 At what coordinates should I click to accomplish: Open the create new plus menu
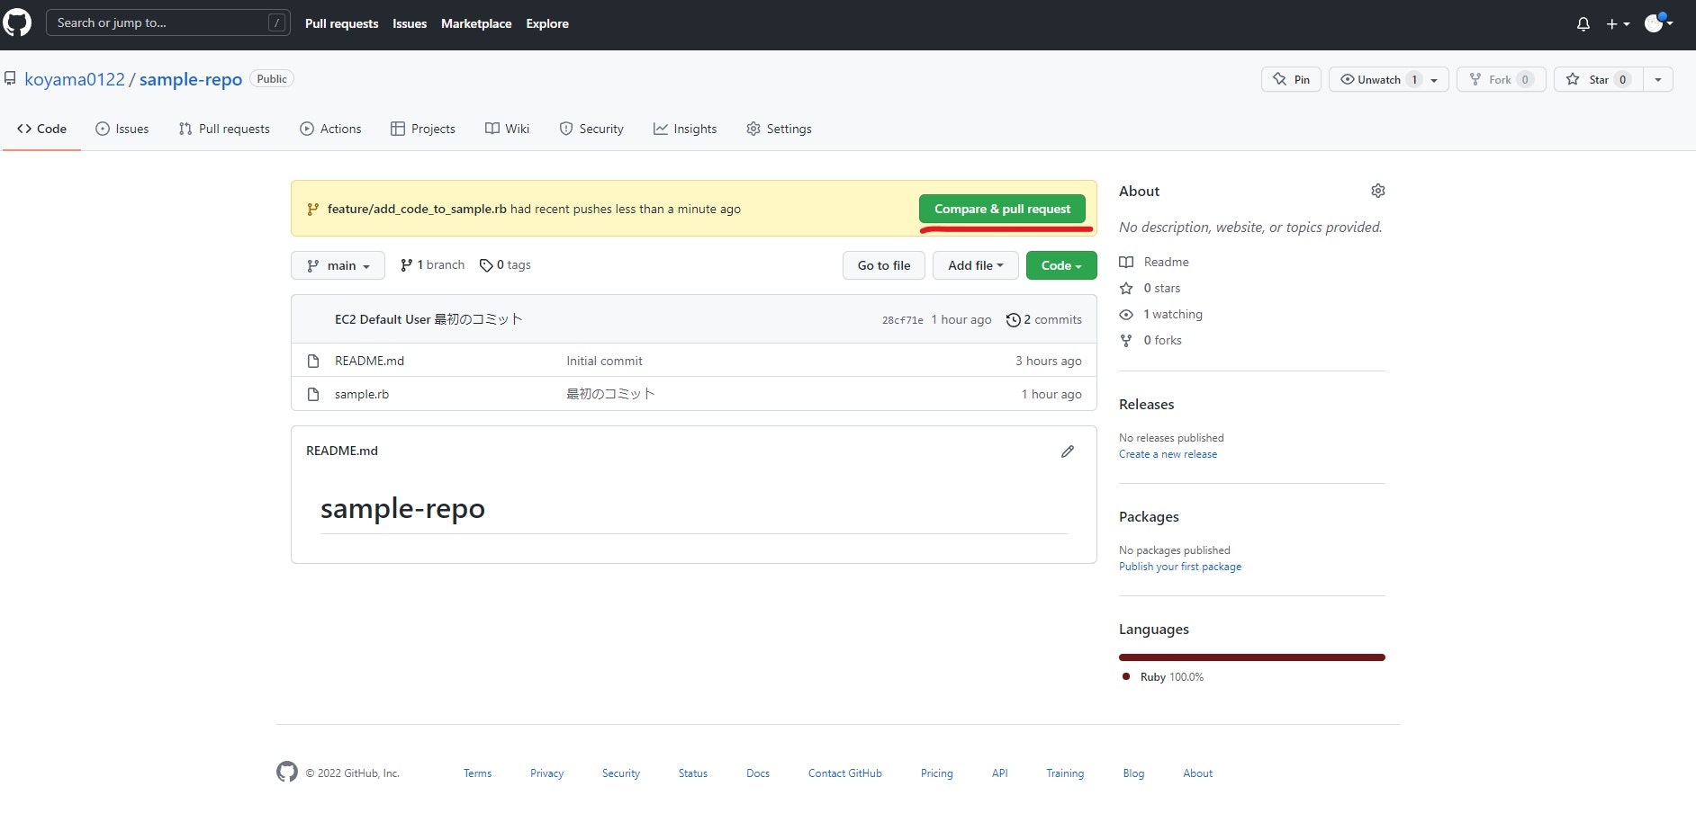click(x=1618, y=24)
